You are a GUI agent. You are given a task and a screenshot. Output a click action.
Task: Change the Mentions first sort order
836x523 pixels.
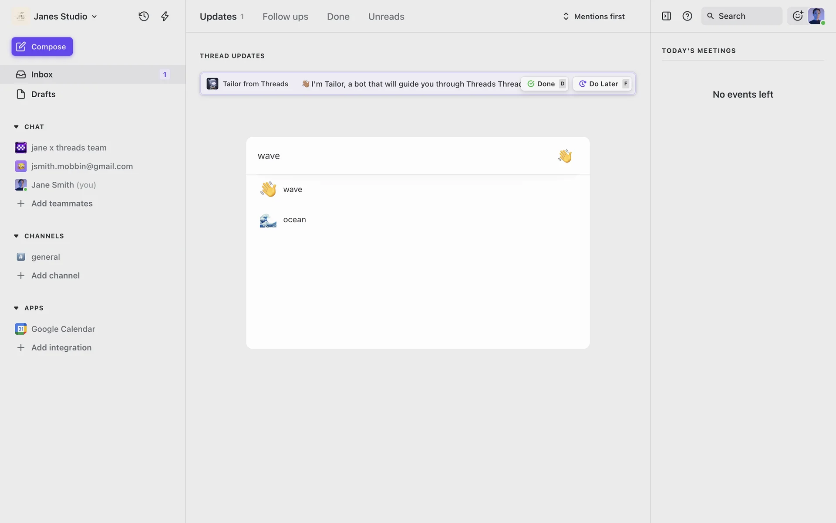594,17
